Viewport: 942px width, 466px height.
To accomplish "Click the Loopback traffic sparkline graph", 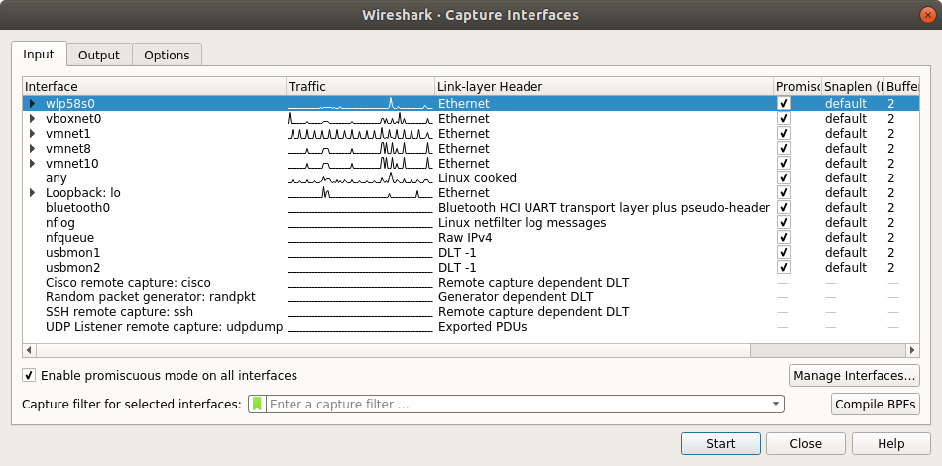I will tap(361, 192).
